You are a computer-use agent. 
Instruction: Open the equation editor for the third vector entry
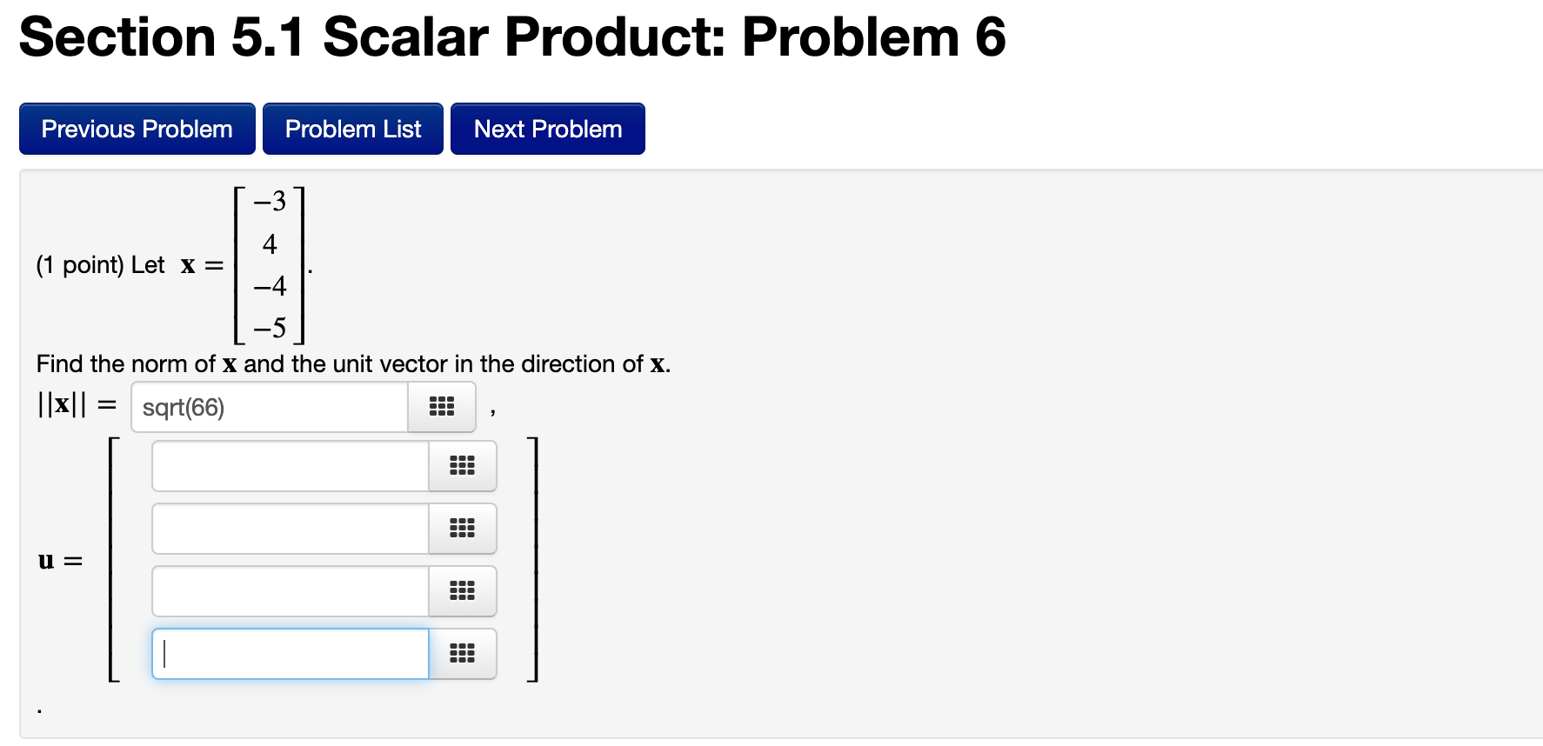tap(461, 590)
